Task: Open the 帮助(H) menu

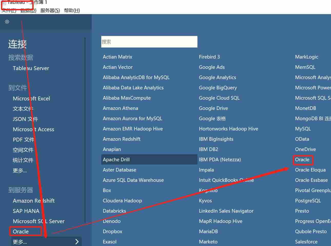Action: point(72,11)
